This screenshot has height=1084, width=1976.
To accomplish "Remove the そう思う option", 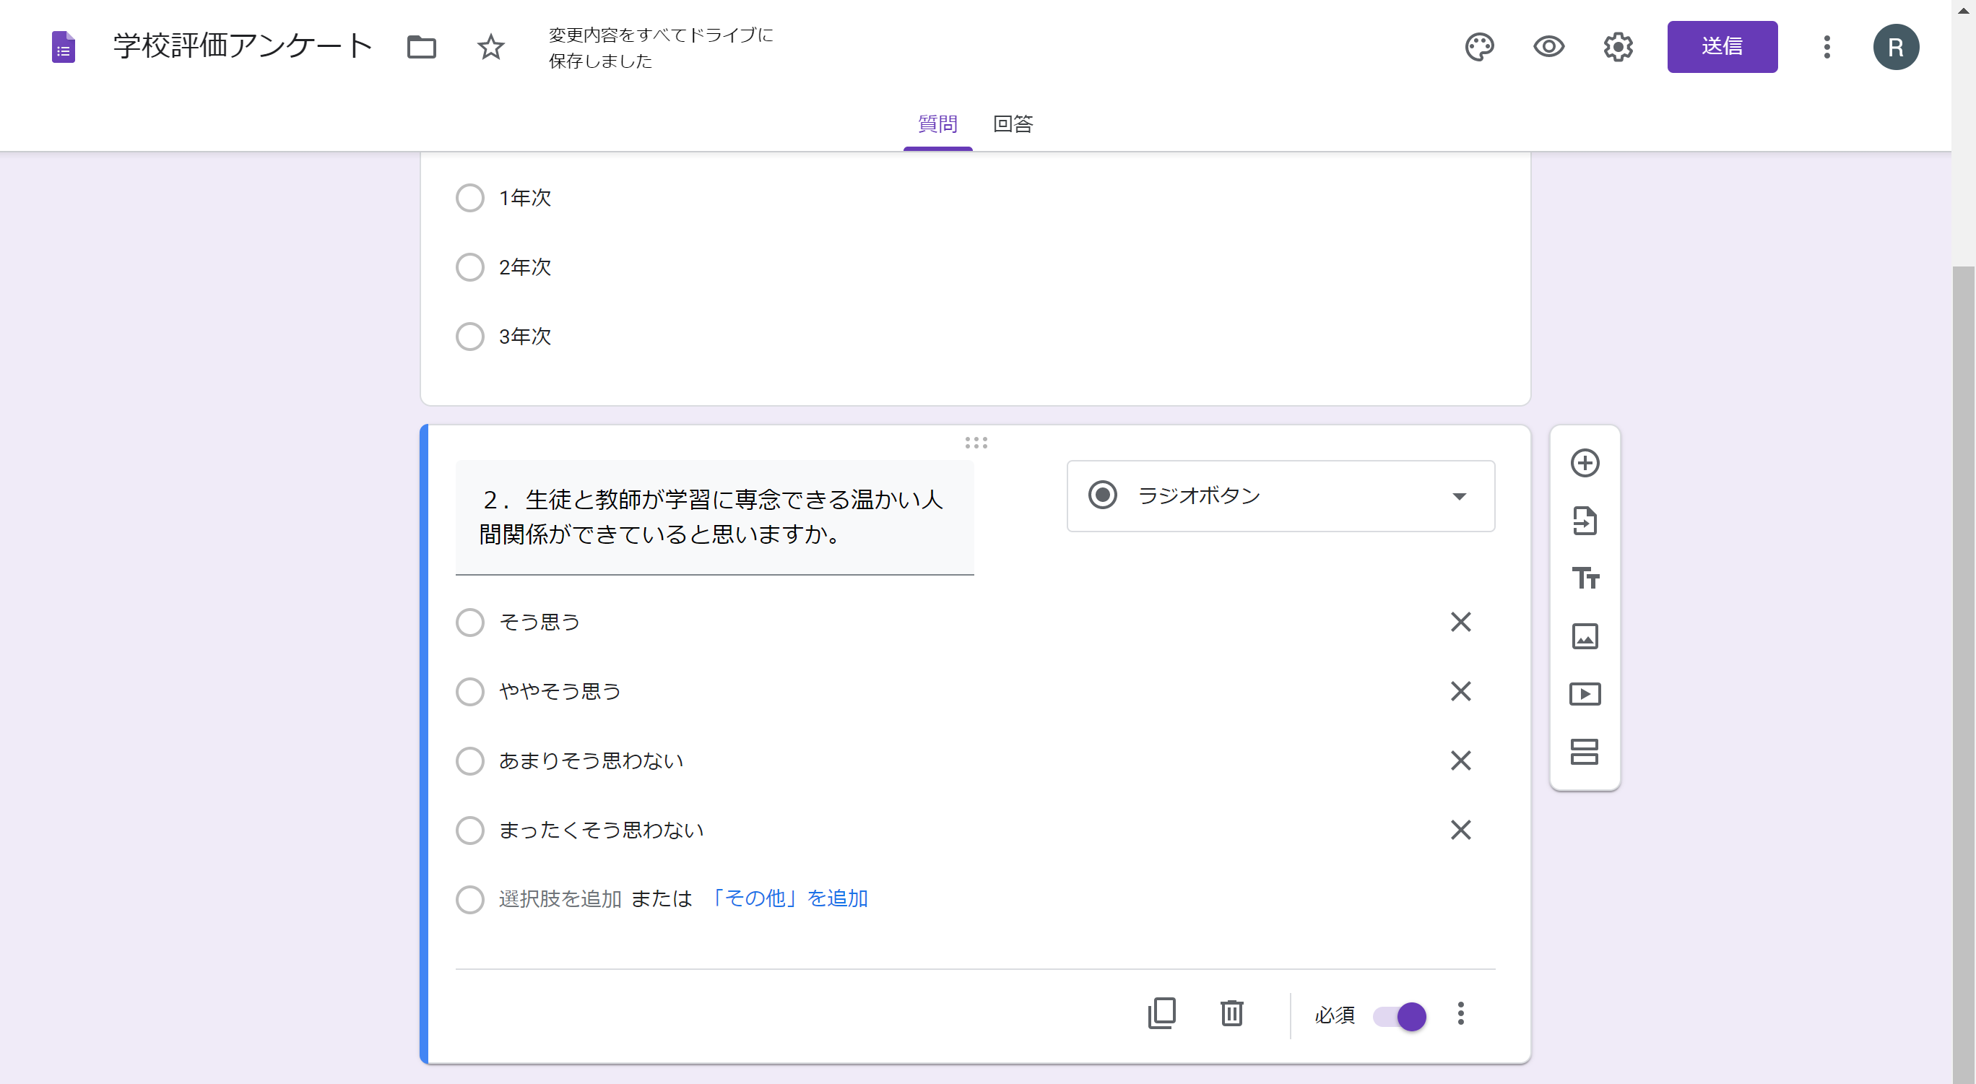I will tap(1460, 623).
